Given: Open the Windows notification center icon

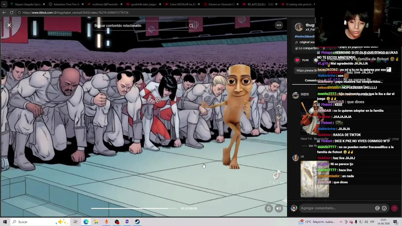Looking at the screenshot, I should pos(396,222).
